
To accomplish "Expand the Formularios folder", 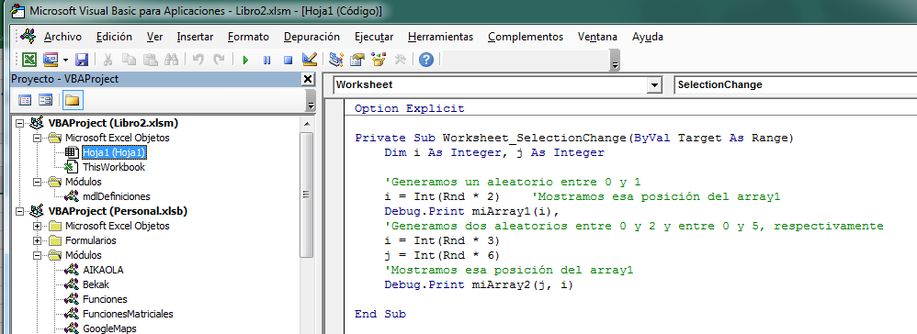I will (x=37, y=240).
